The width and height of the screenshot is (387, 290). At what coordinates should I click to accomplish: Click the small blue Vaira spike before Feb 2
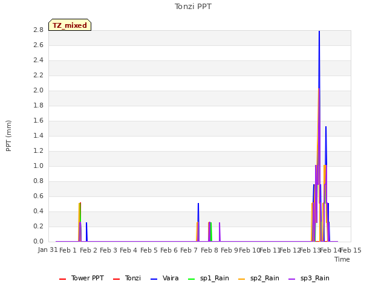click(x=86, y=232)
